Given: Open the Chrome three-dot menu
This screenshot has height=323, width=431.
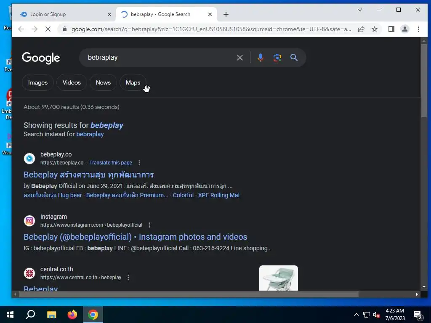Looking at the screenshot, I should pos(418,29).
